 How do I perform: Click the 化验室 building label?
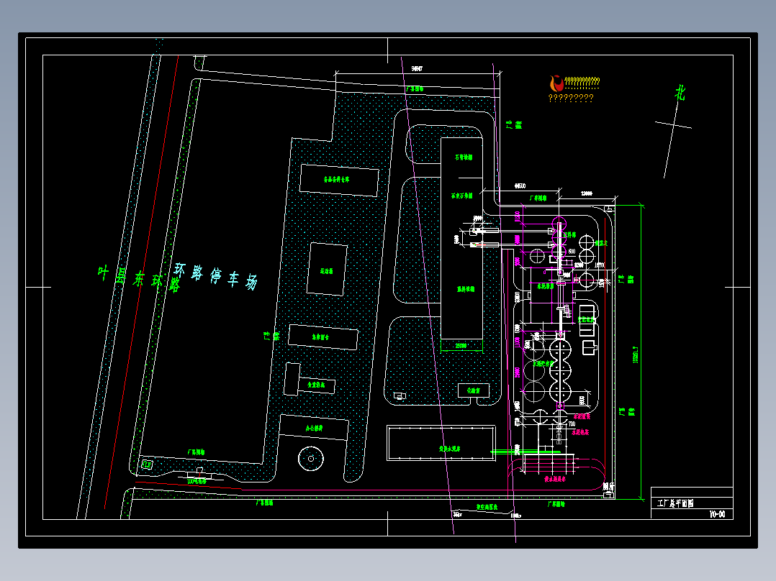pos(474,390)
